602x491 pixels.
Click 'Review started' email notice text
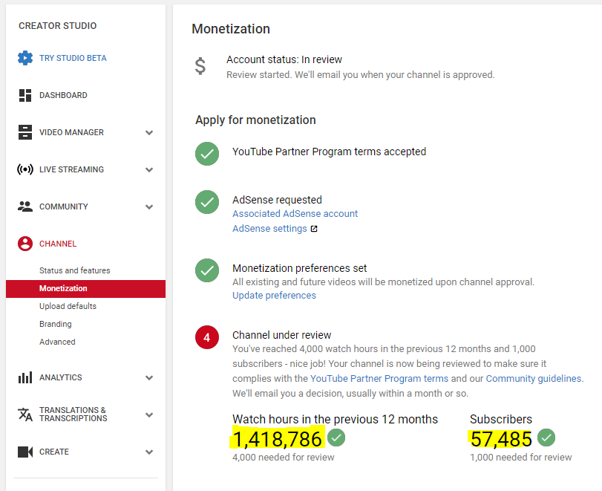(360, 74)
